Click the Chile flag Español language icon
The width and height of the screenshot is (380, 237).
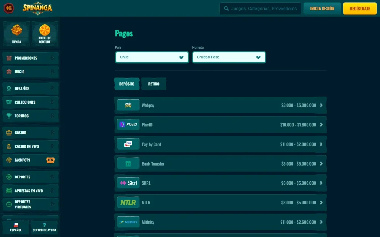(16, 225)
